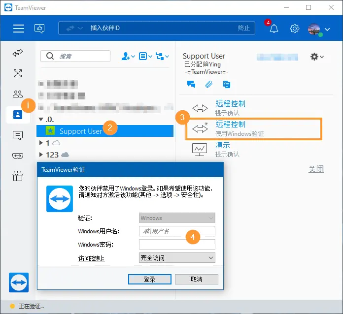Click the cloud outline icon beside group 1
Viewport: 343px width, 314px height.
[x=56, y=143]
